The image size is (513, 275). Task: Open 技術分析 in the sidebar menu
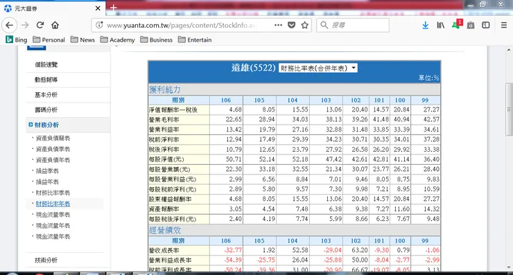(46, 260)
